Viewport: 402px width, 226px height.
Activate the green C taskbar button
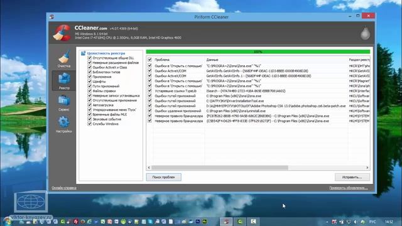(x=240, y=222)
